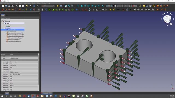Select the Pad feature in tree
The width and height of the screenshot is (175, 98).
9,27
